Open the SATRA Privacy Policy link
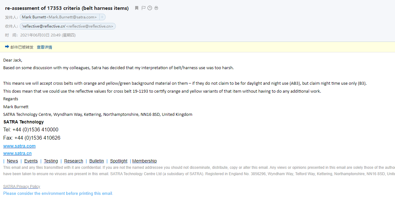 point(21,186)
